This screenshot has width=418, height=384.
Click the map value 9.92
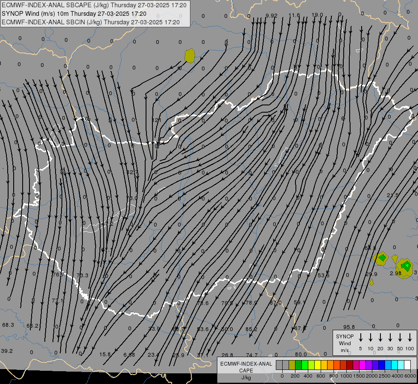pos(272,15)
